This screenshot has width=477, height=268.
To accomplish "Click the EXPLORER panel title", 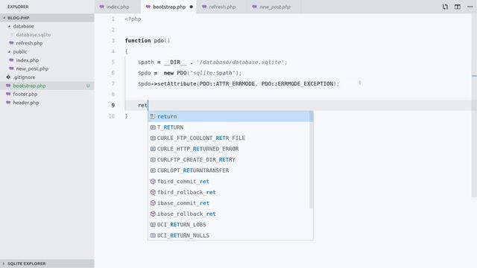I will click(18, 7).
